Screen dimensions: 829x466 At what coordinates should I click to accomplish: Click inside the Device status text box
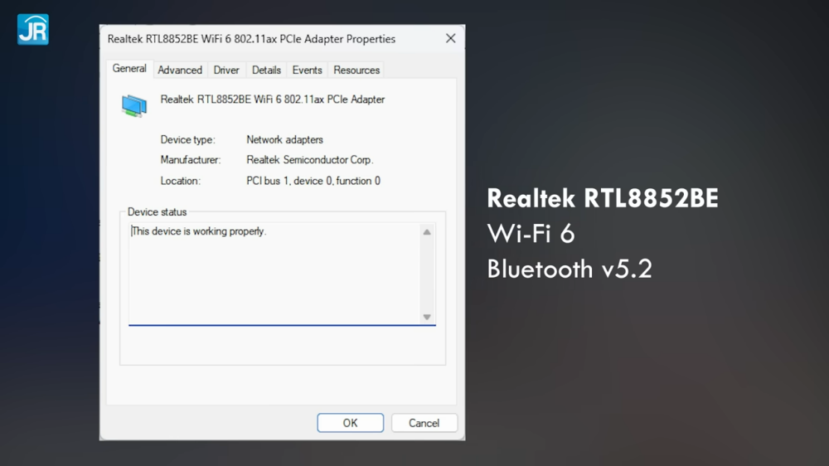point(274,274)
